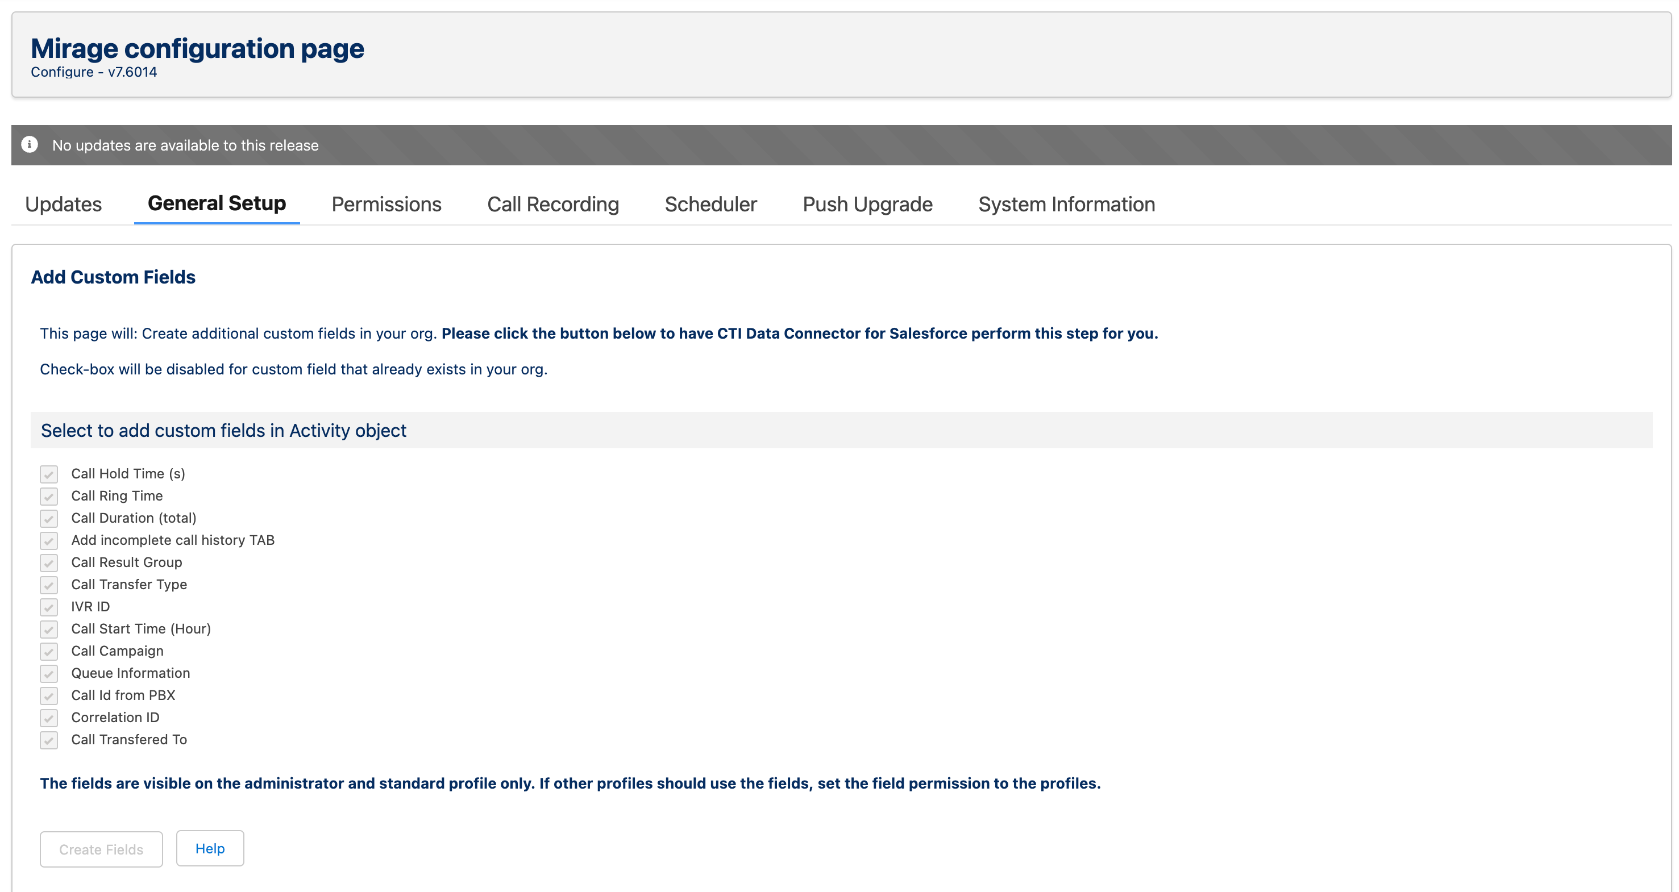Switch to the Permissions tab
1679x892 pixels.
[386, 205]
